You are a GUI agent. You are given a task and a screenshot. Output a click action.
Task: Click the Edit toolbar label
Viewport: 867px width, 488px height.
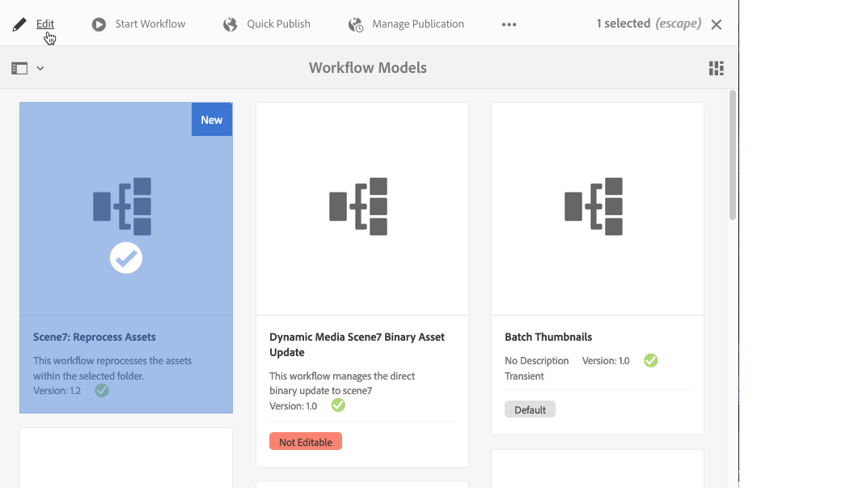pyautogui.click(x=45, y=24)
